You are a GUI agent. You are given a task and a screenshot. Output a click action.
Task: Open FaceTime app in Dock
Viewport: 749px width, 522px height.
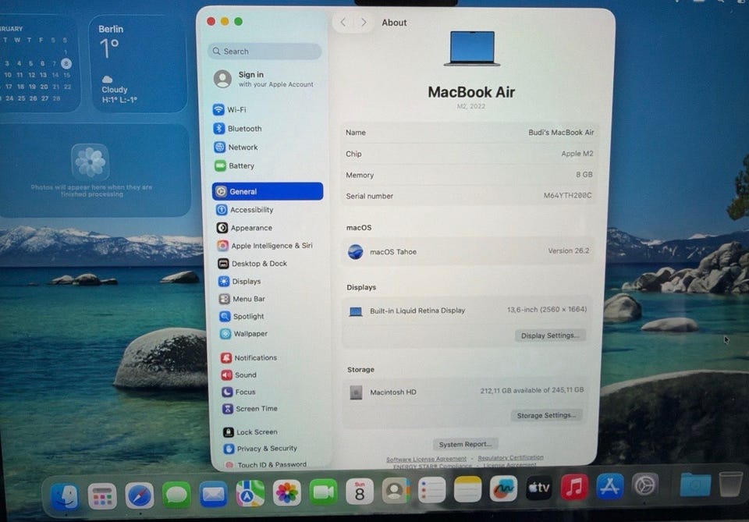click(x=323, y=492)
